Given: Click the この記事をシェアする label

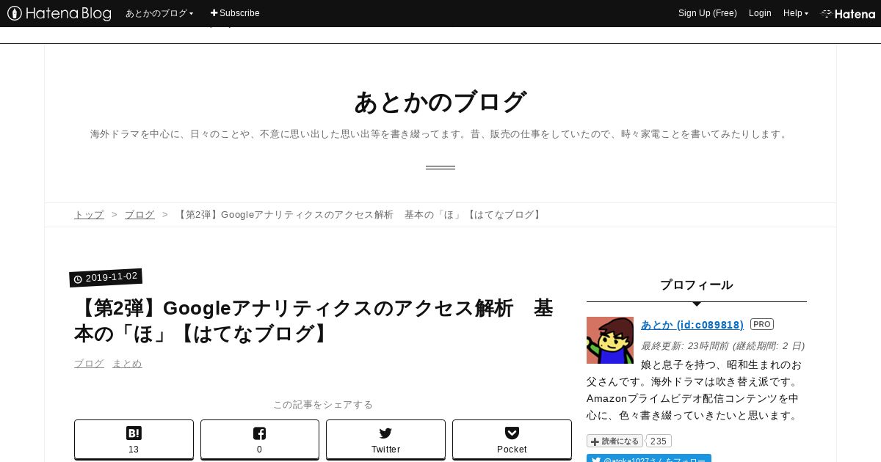Looking at the screenshot, I should pyautogui.click(x=323, y=405).
